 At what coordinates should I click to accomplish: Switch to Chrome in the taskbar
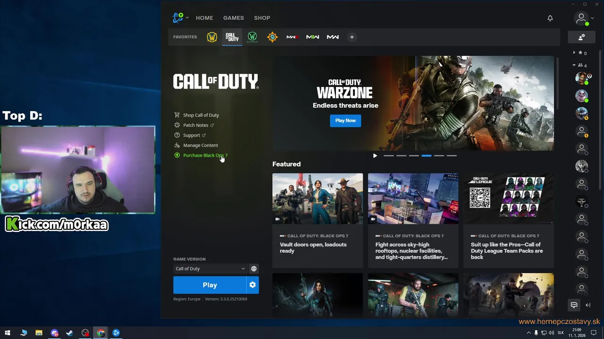(x=101, y=333)
